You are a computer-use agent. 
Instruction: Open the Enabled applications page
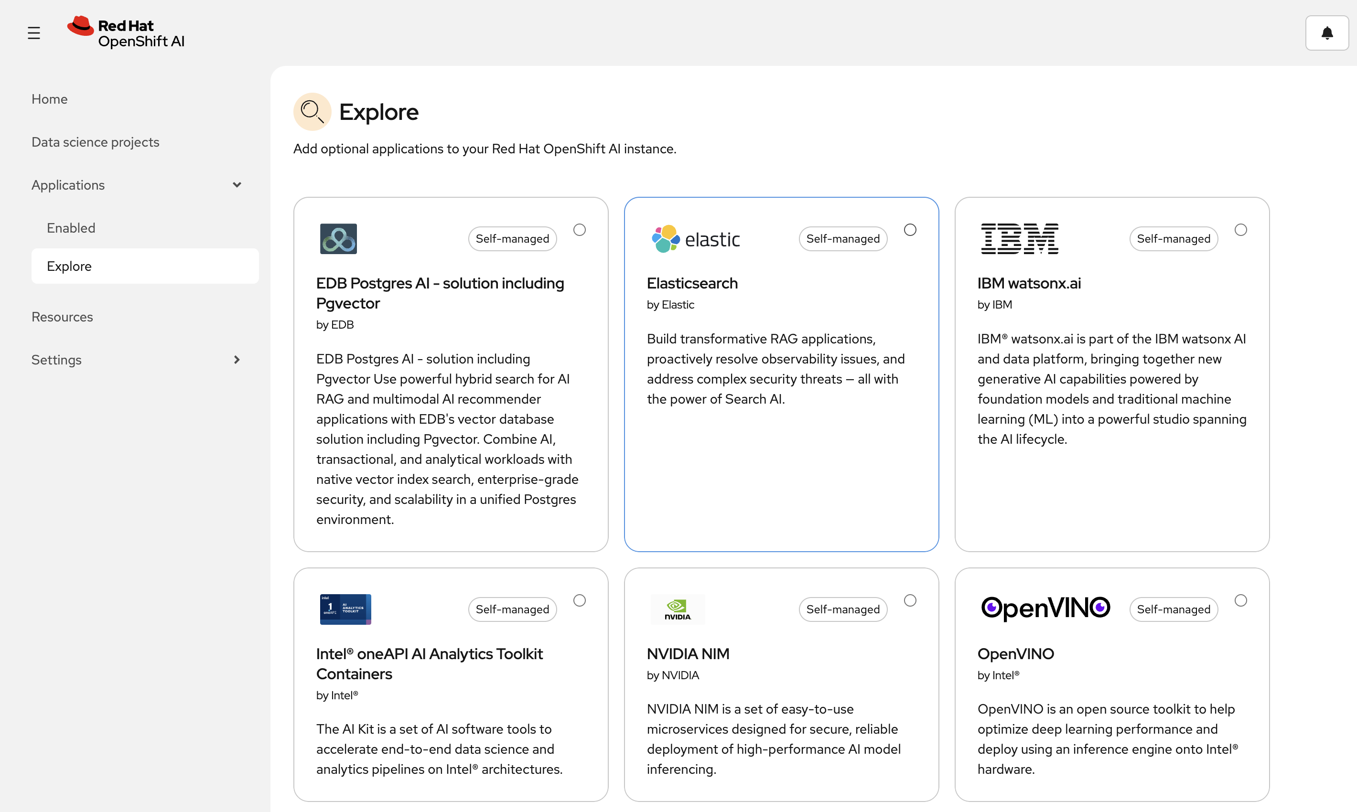point(71,228)
